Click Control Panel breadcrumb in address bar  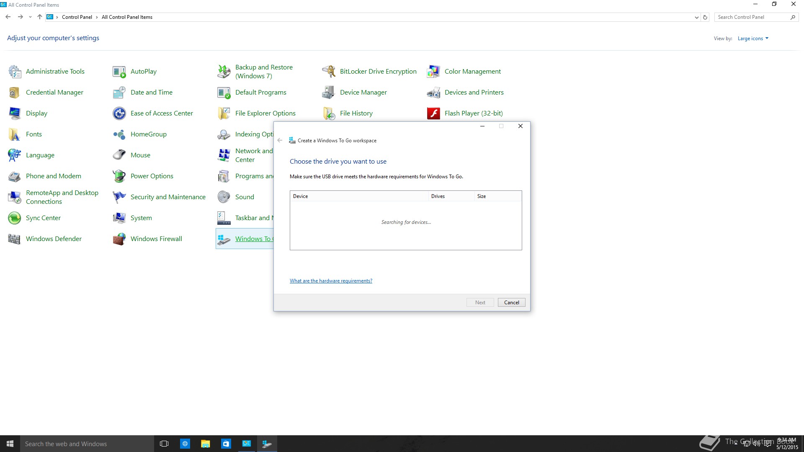point(77,17)
